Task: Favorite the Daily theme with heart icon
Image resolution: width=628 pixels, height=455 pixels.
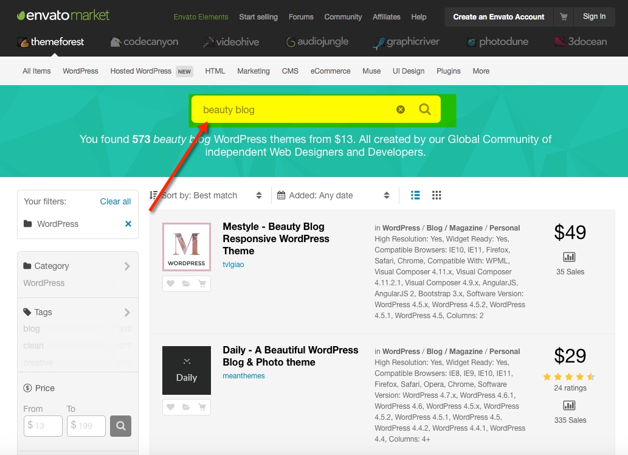Action: pos(171,407)
